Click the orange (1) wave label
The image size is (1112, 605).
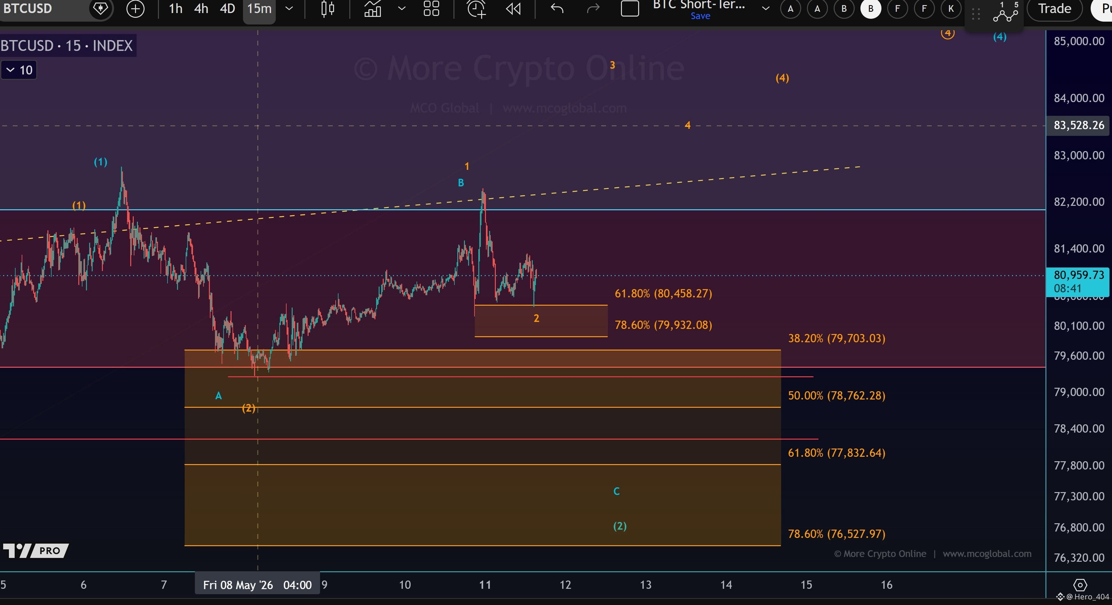tap(79, 205)
